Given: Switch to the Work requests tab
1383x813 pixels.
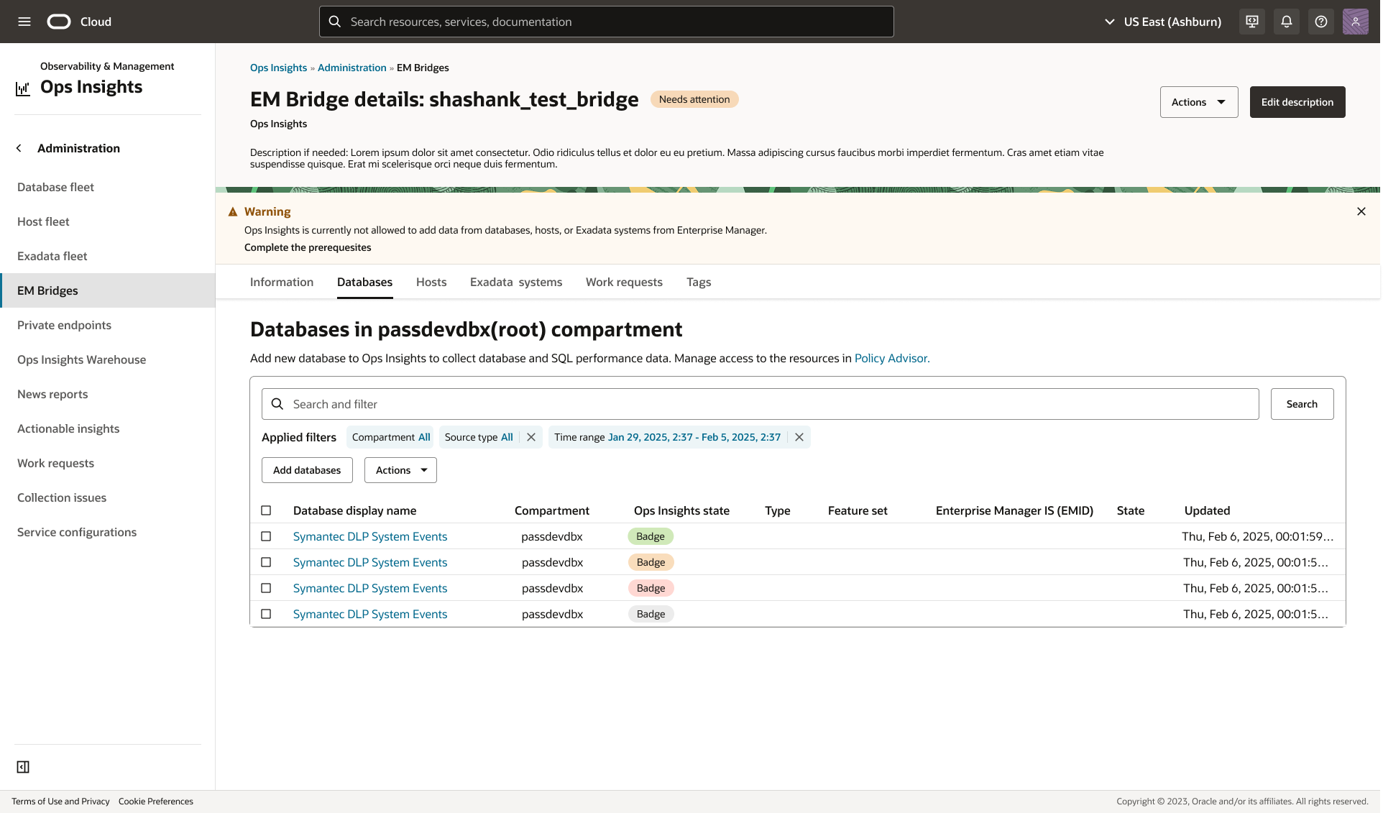Looking at the screenshot, I should pos(624,282).
